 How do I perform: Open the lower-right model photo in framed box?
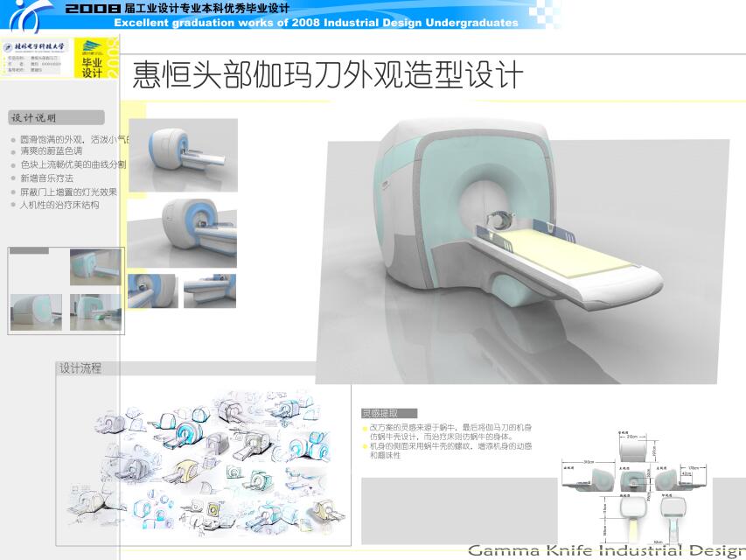coord(95,312)
